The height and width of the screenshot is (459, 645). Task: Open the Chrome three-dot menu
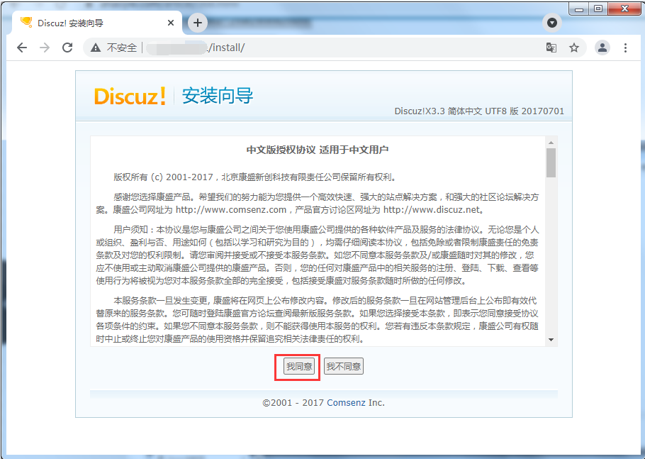click(x=625, y=48)
